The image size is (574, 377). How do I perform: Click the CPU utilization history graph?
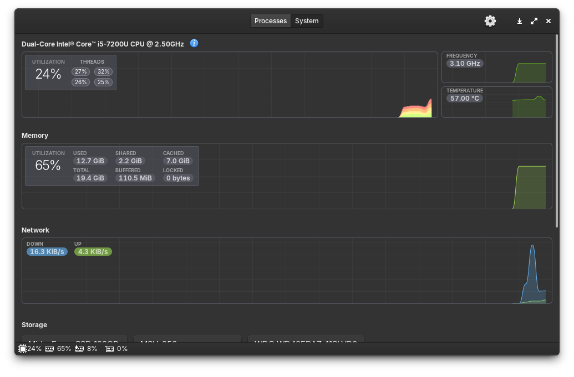(x=277, y=94)
